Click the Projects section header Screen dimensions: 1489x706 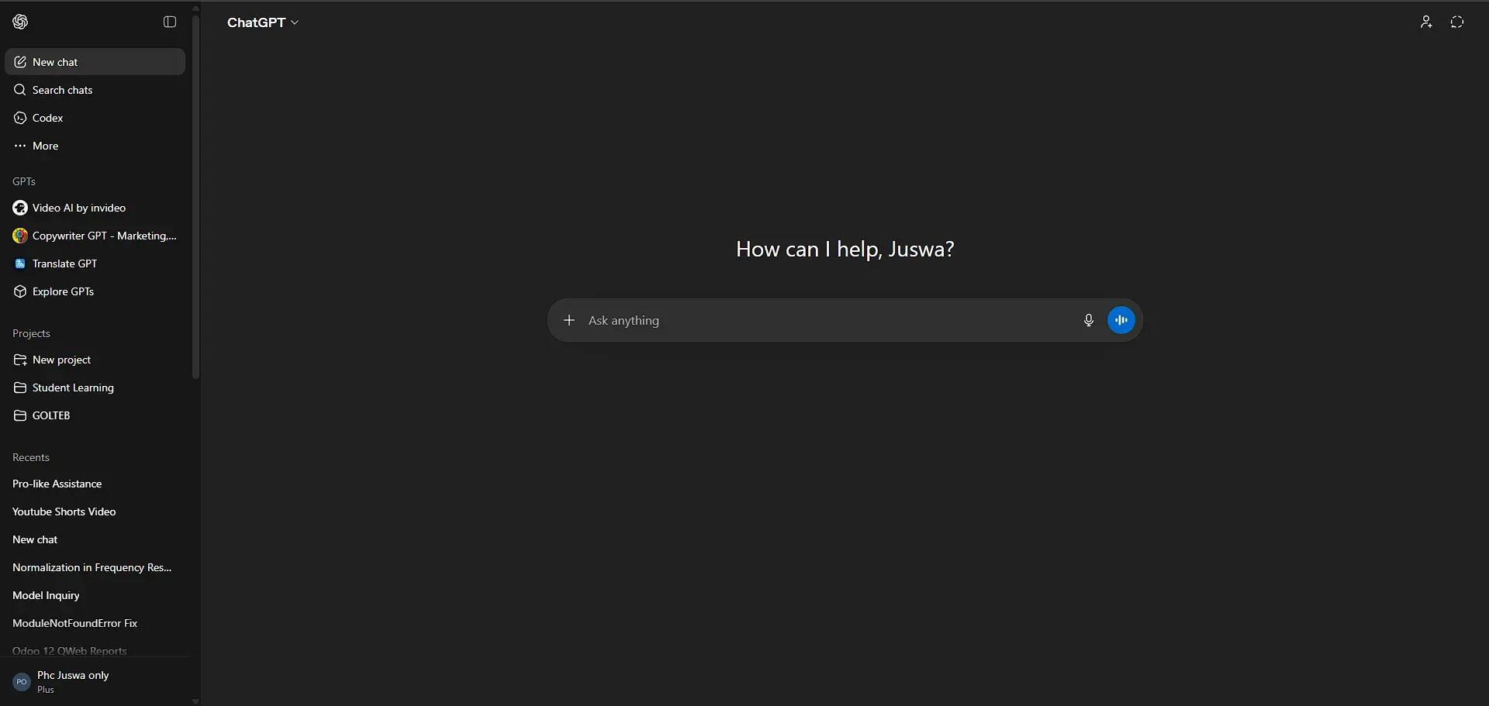pos(31,333)
